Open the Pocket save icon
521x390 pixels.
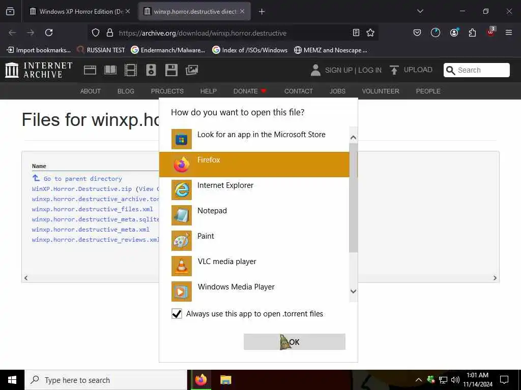[x=417, y=32]
